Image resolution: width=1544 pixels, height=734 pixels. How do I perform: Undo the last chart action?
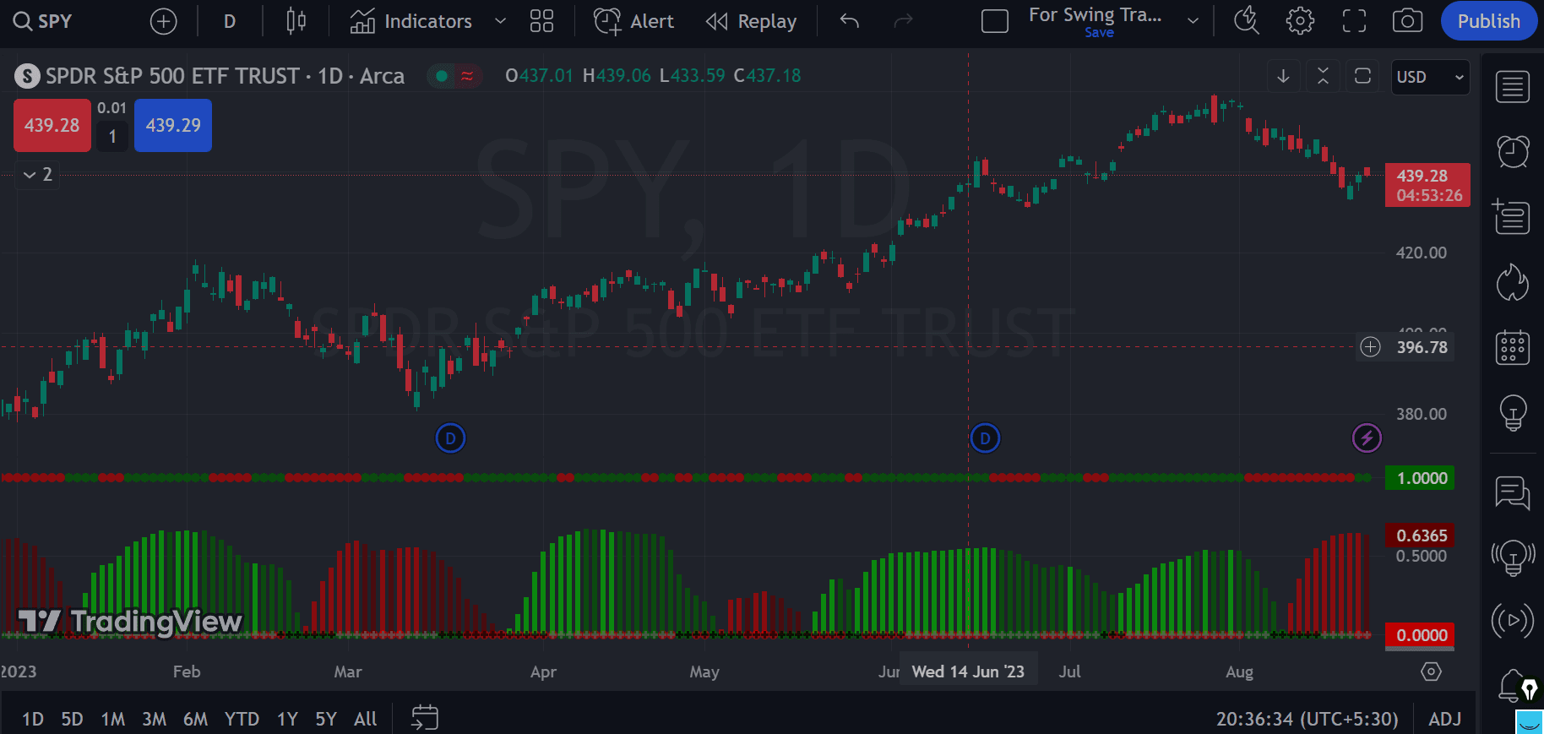tap(850, 21)
